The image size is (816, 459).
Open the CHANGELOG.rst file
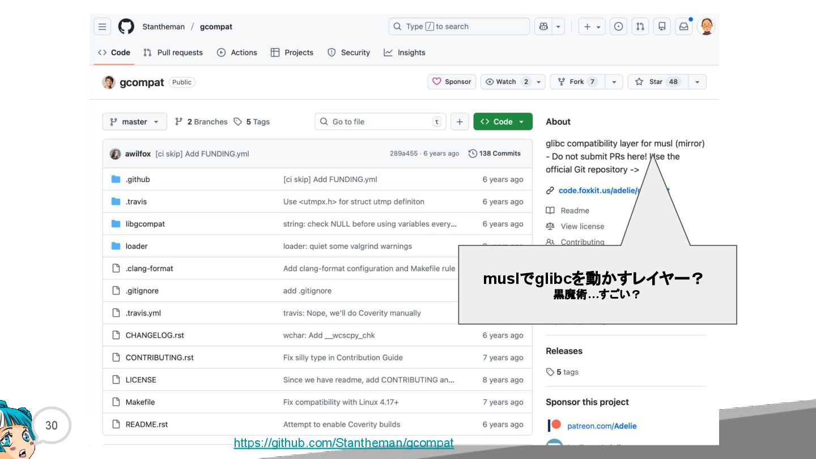click(x=155, y=335)
